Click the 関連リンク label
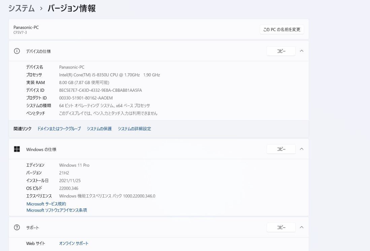The width and height of the screenshot is (370, 251). (23, 129)
